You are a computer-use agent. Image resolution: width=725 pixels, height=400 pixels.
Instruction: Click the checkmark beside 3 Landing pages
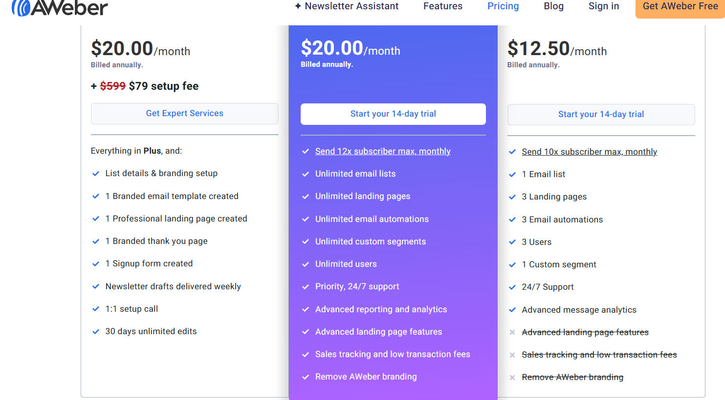tap(512, 197)
